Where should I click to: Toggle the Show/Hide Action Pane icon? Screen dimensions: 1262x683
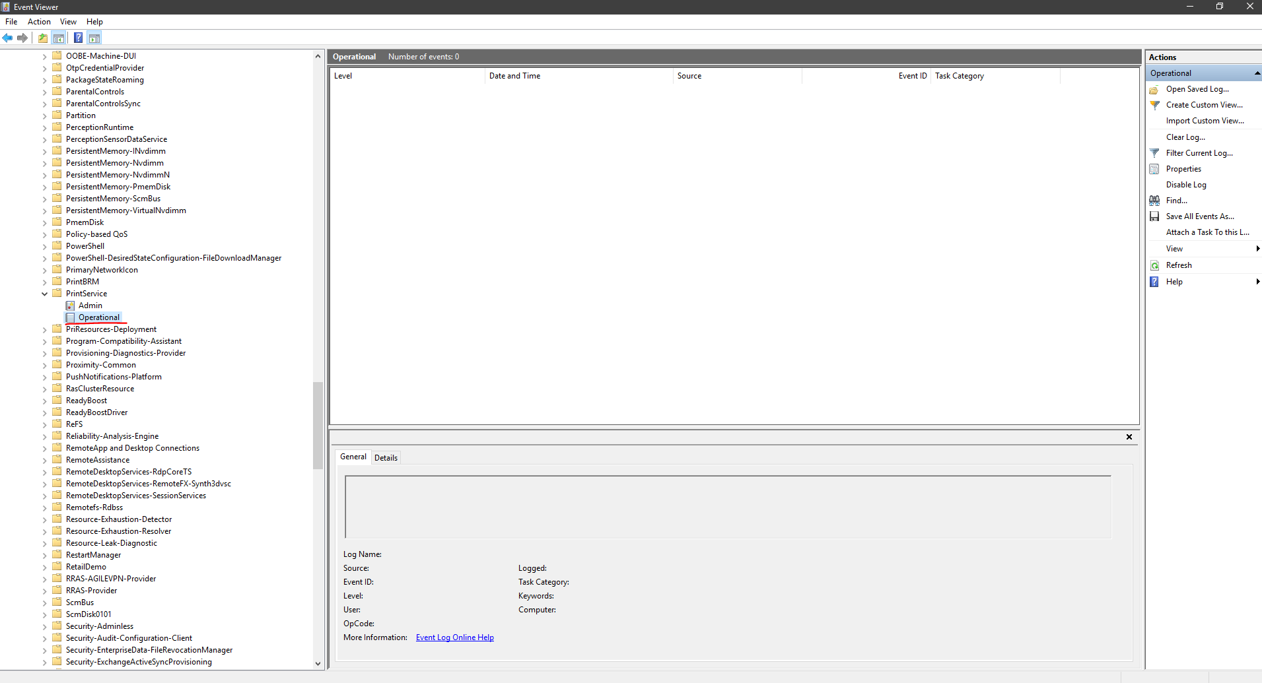pyautogui.click(x=94, y=38)
